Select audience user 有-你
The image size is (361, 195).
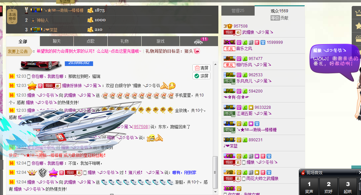coord(263,94)
